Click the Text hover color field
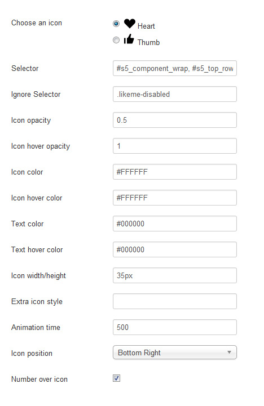This screenshot has height=406, width=264. tap(175, 249)
